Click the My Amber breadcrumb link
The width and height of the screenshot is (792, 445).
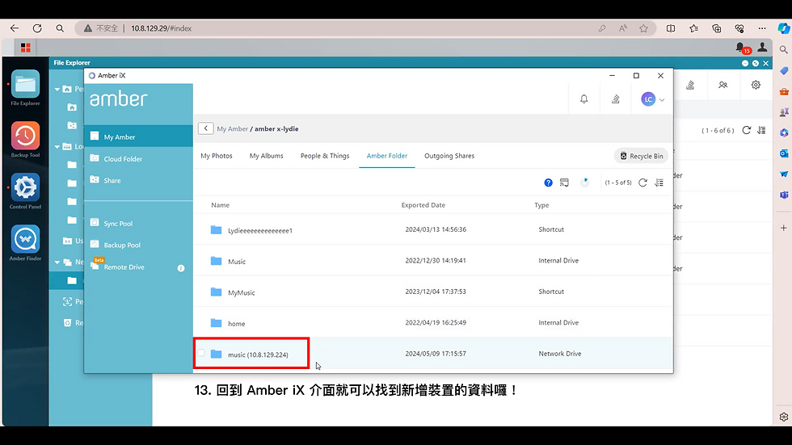(x=233, y=128)
